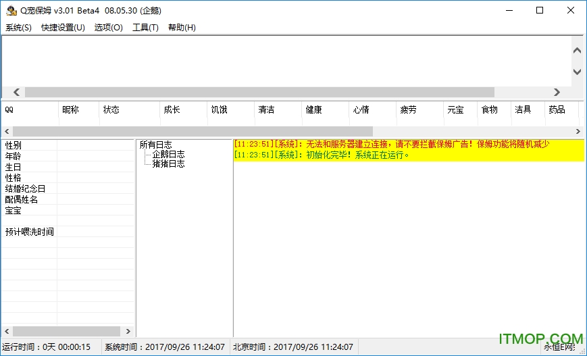The image size is (587, 356).
Task: Click the red server connection error log line
Action: click(392, 144)
